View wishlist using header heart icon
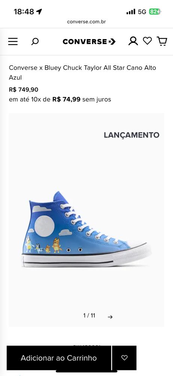The height and width of the screenshot is (376, 173). click(x=148, y=41)
